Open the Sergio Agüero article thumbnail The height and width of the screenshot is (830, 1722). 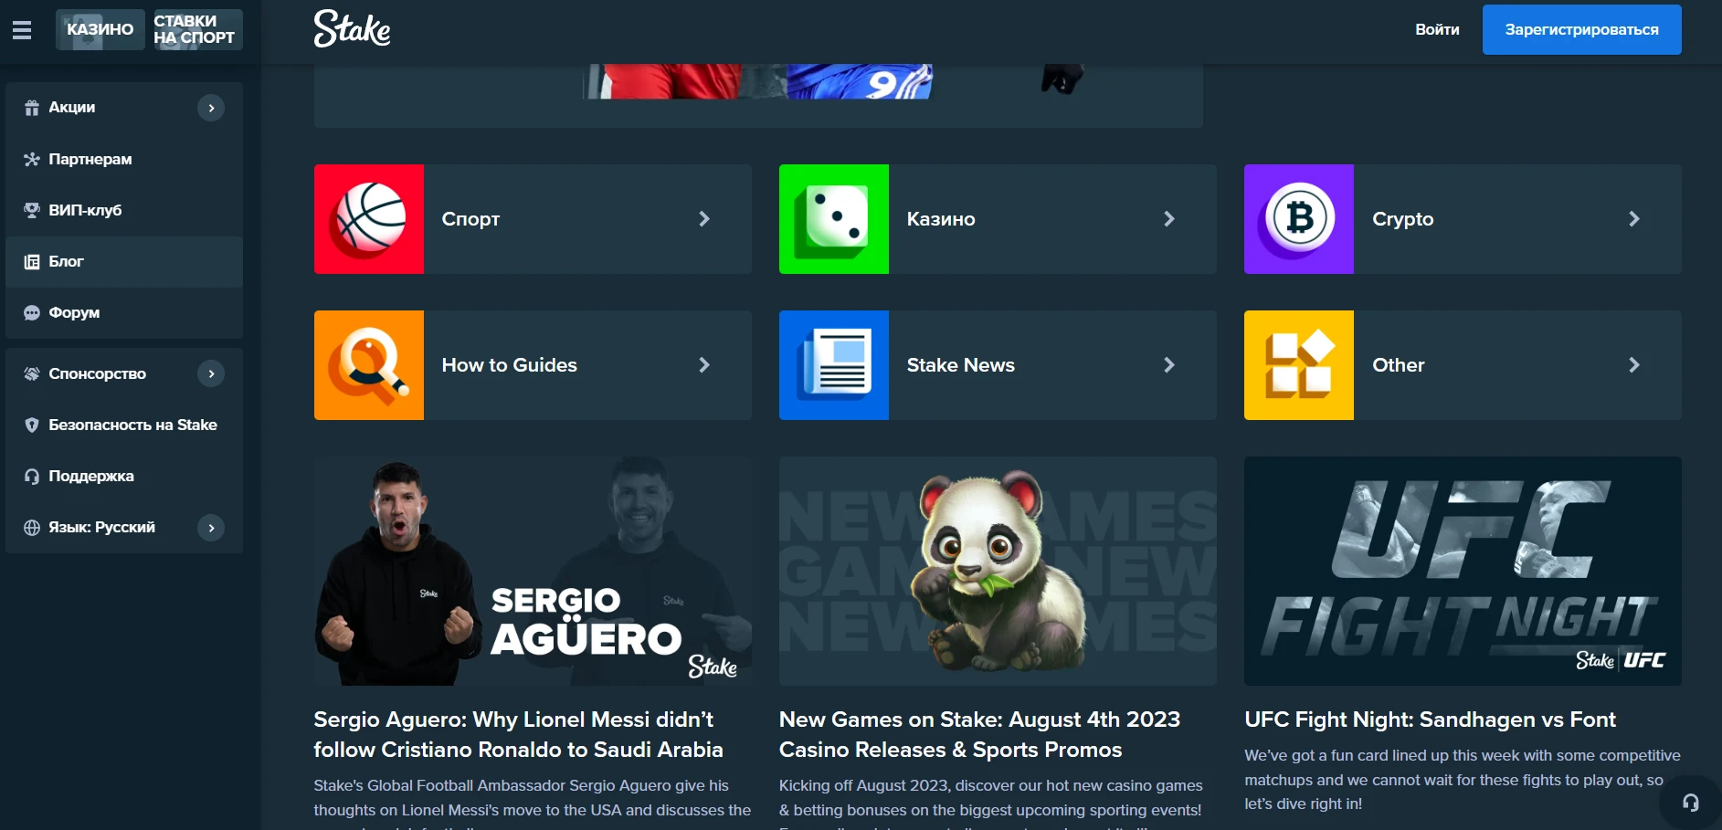(x=533, y=571)
